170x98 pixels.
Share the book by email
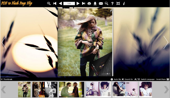[101, 4]
